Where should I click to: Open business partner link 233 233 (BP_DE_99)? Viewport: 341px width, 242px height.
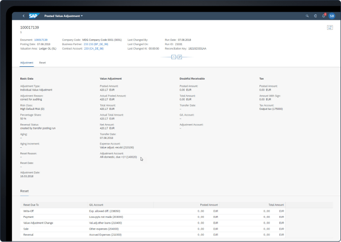96,44
